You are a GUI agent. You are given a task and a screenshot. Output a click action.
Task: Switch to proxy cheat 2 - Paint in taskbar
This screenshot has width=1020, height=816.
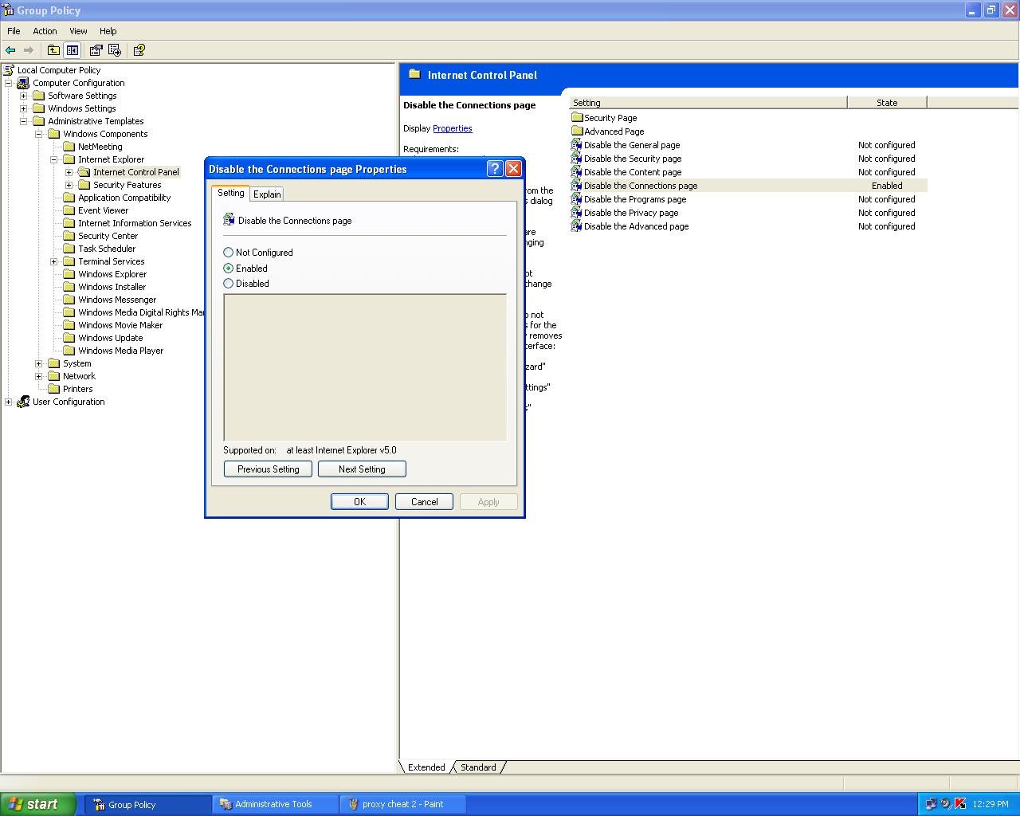(x=403, y=804)
